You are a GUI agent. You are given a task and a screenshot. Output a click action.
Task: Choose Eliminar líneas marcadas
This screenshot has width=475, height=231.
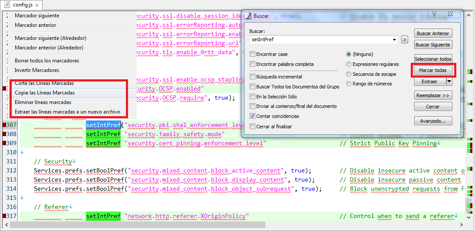tap(43, 103)
